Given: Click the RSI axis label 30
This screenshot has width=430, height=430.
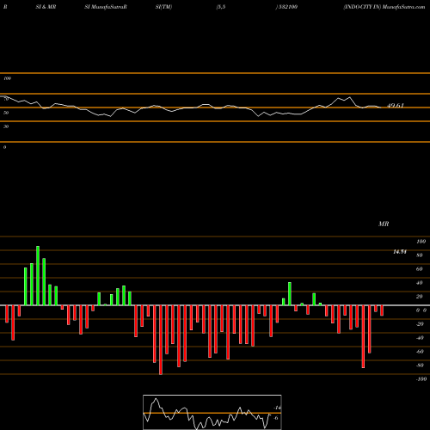Looking at the screenshot, I should point(6,126).
